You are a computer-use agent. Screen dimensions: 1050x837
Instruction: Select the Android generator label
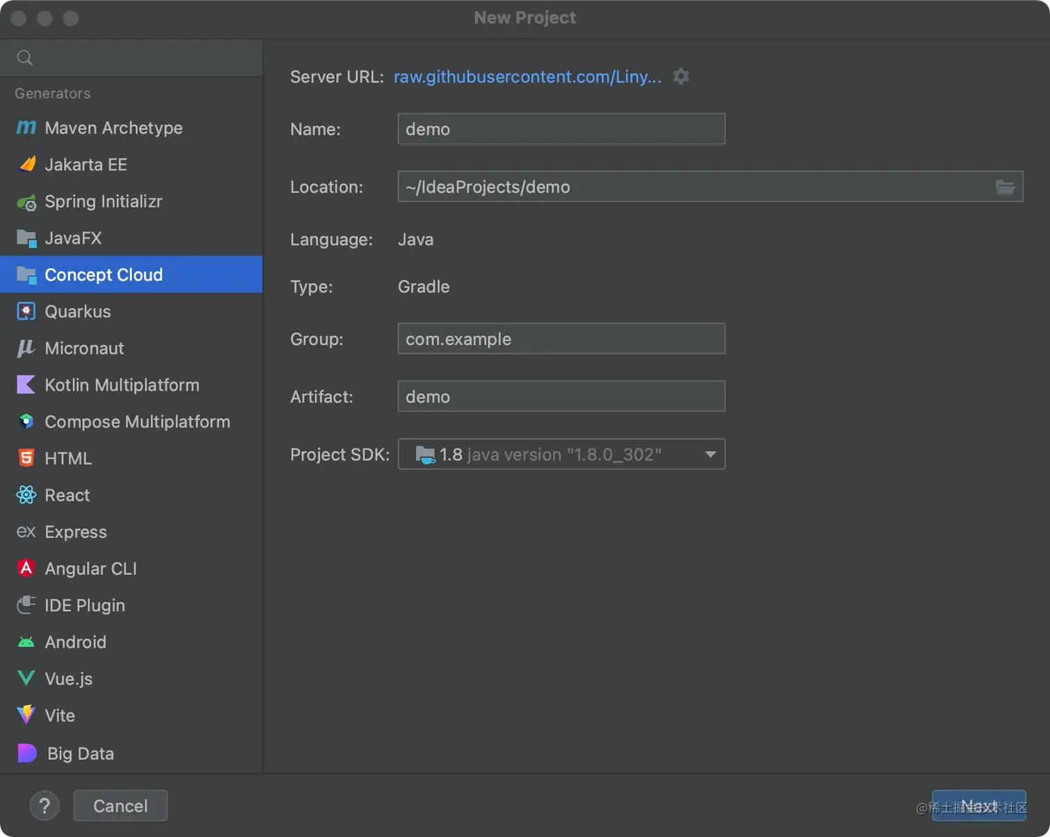pos(76,642)
